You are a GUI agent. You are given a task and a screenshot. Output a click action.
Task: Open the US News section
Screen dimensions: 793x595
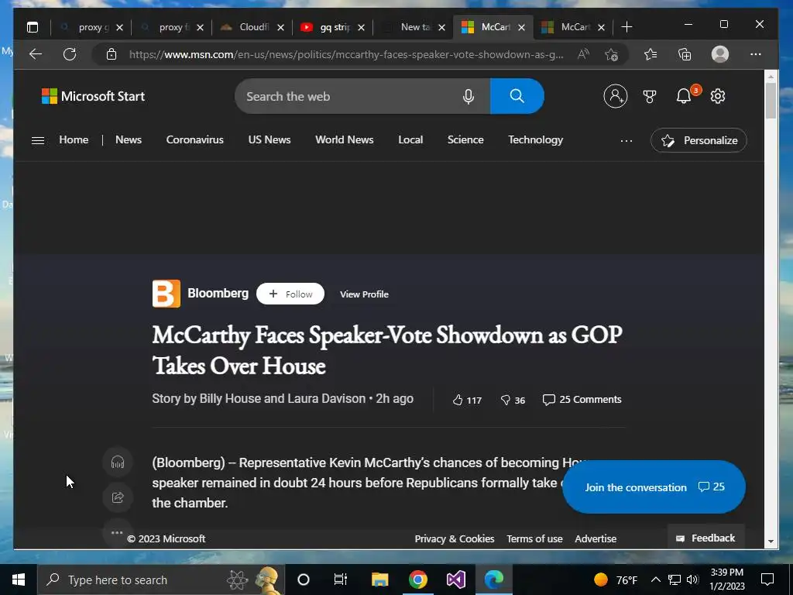269,140
